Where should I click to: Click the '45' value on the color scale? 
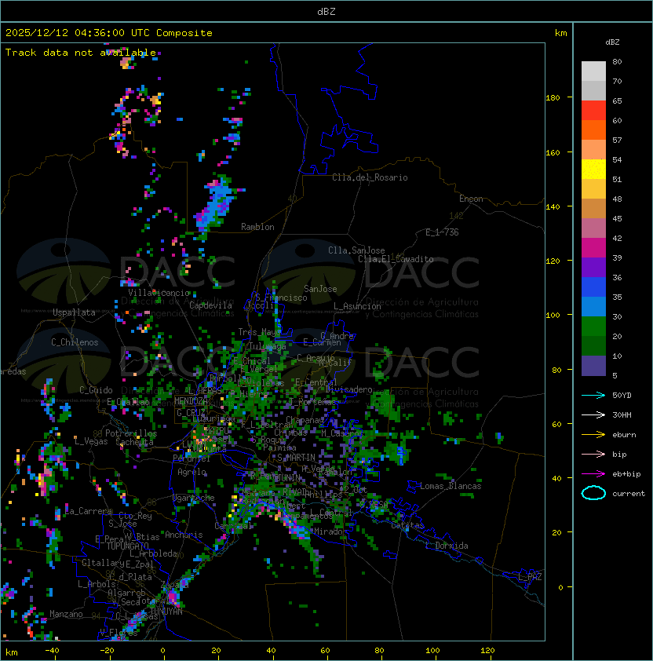pyautogui.click(x=617, y=219)
